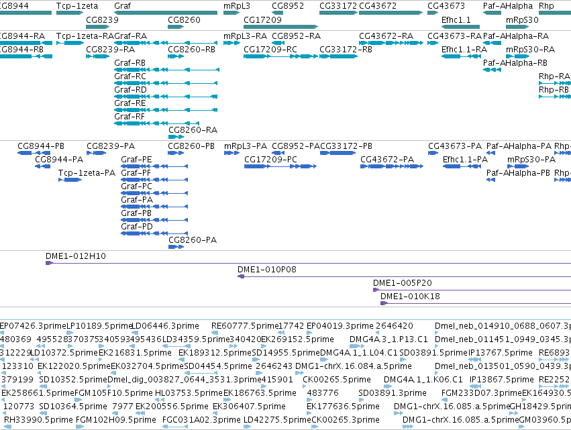The image size is (571, 430).
Task: Click the Graf-RC transcript label
Action: coord(130,76)
